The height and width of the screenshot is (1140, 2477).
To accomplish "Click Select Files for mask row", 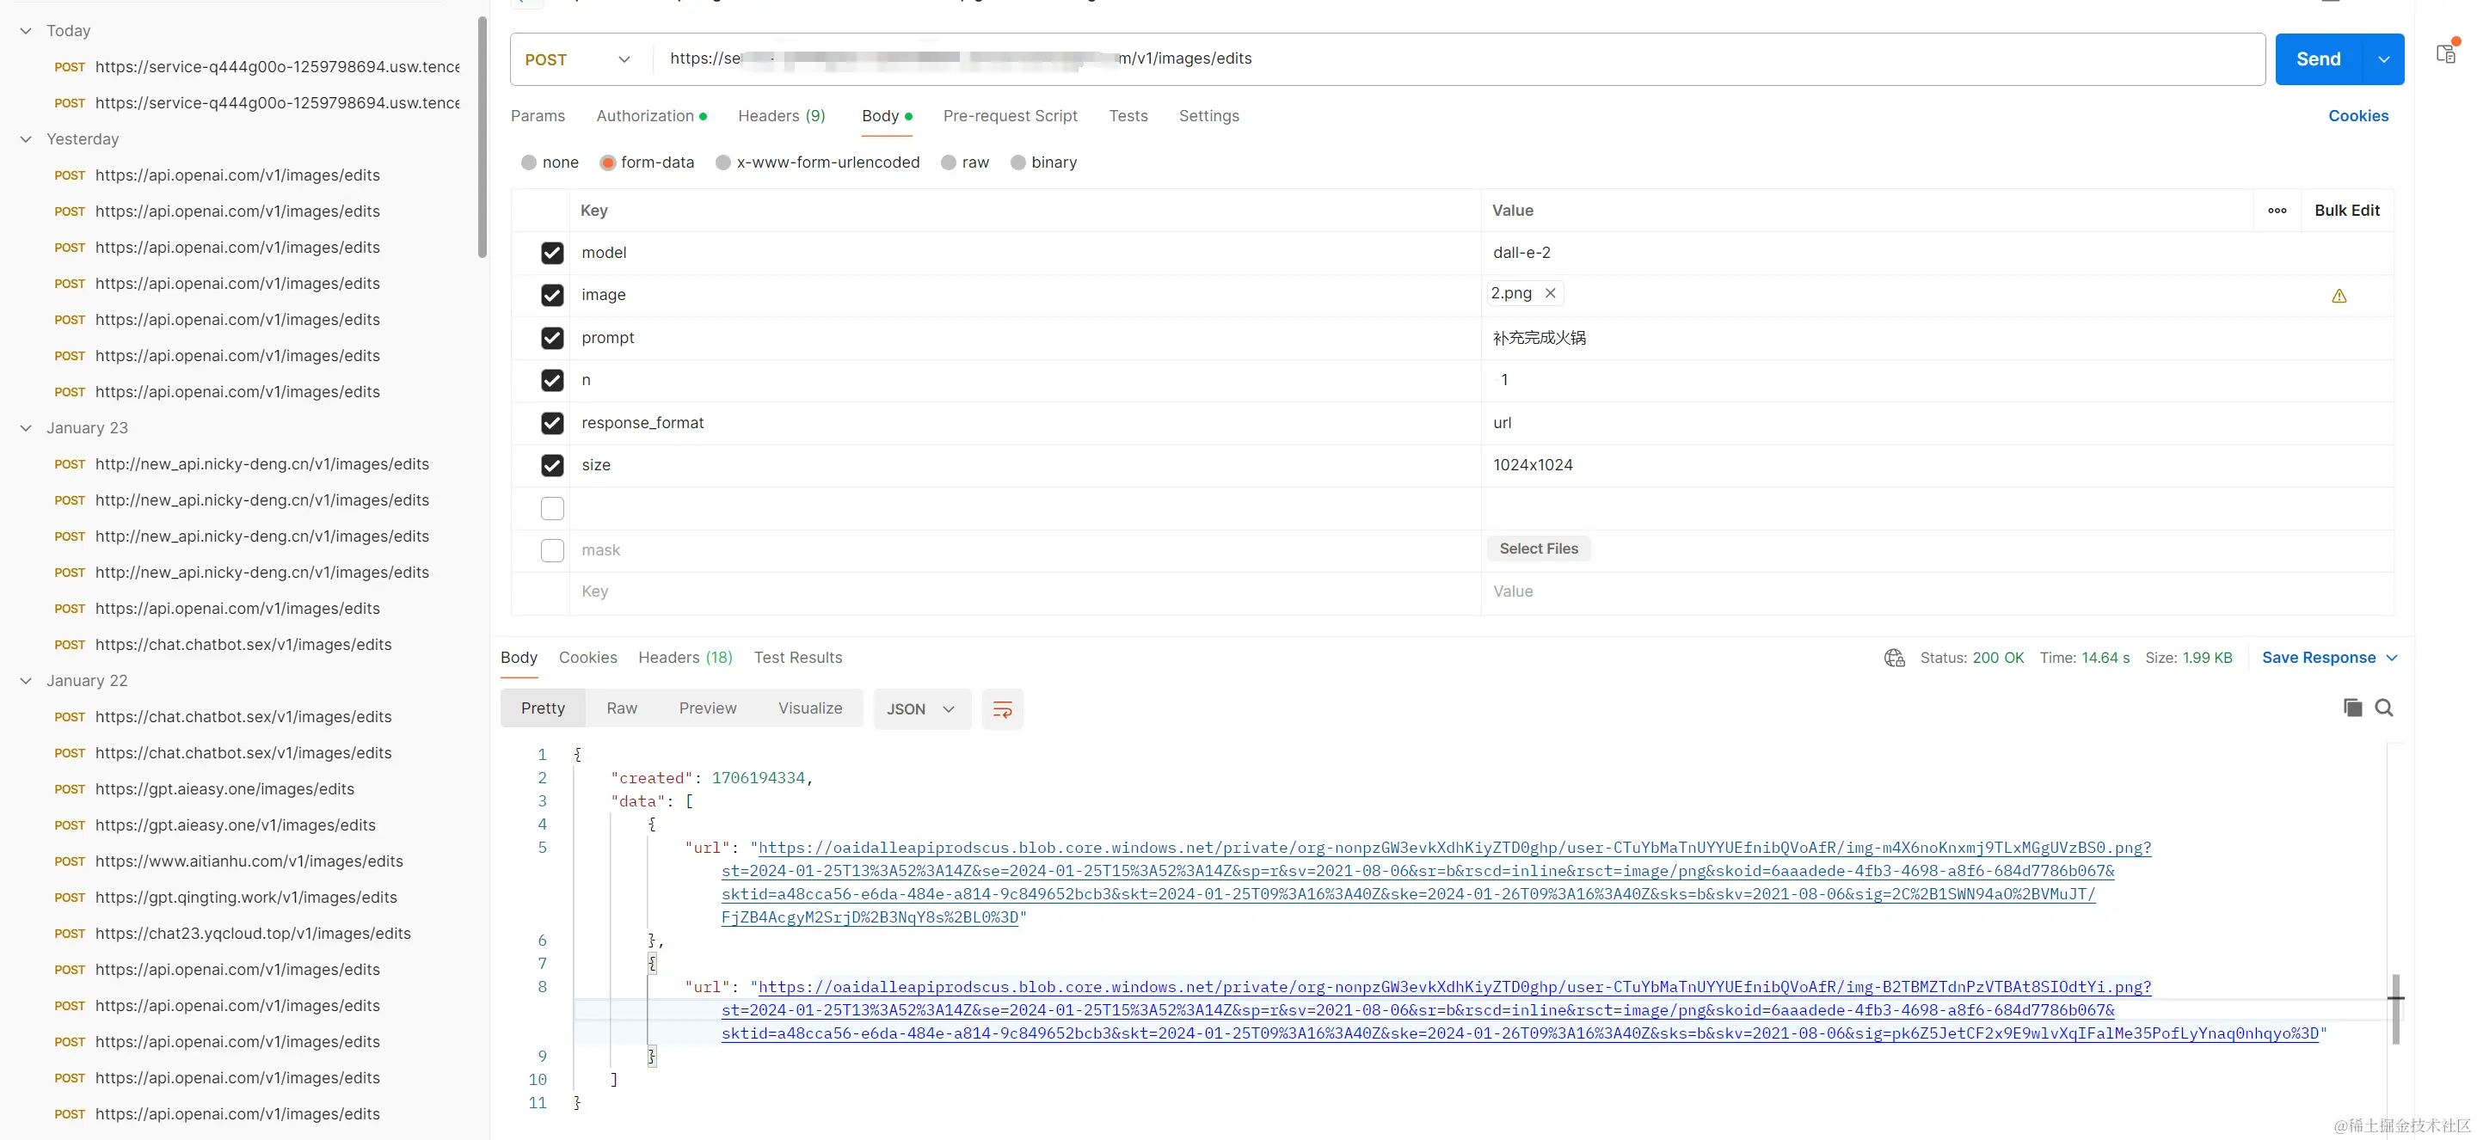I will [1538, 549].
